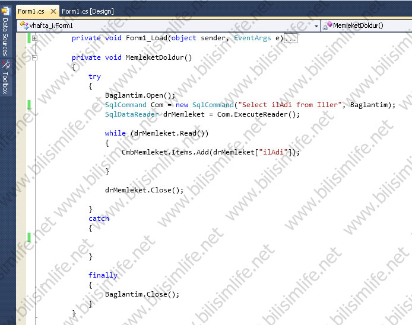Click CmbMemleket.Items.Add line
412x325 pixels.
tap(211, 152)
